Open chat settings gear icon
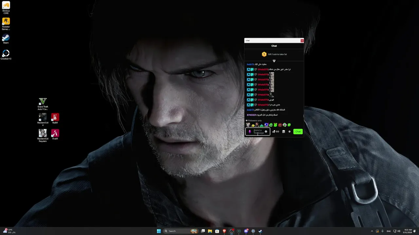Viewport: 419px width, 235px height. pyautogui.click(x=289, y=132)
